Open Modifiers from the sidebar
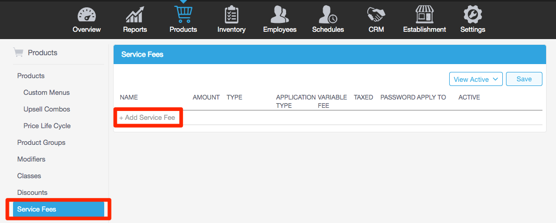Image resolution: width=556 pixels, height=223 pixels. (x=31, y=159)
